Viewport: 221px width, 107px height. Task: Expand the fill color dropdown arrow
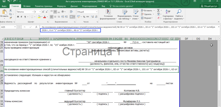point(42,17)
